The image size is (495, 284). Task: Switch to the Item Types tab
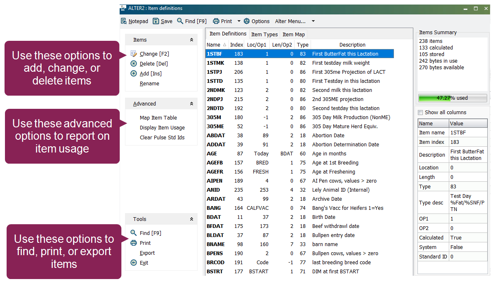pyautogui.click(x=264, y=35)
